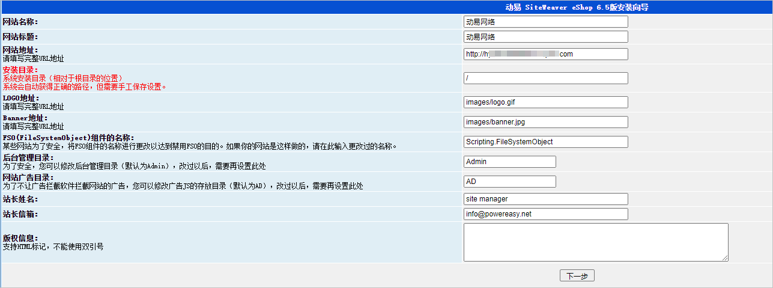Focus the Scripting.FileSystemObject input field

(x=545, y=142)
